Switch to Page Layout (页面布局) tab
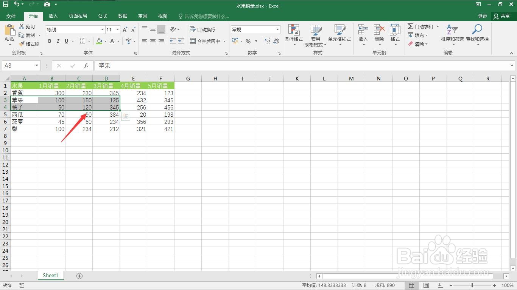The image size is (517, 290). (78, 16)
